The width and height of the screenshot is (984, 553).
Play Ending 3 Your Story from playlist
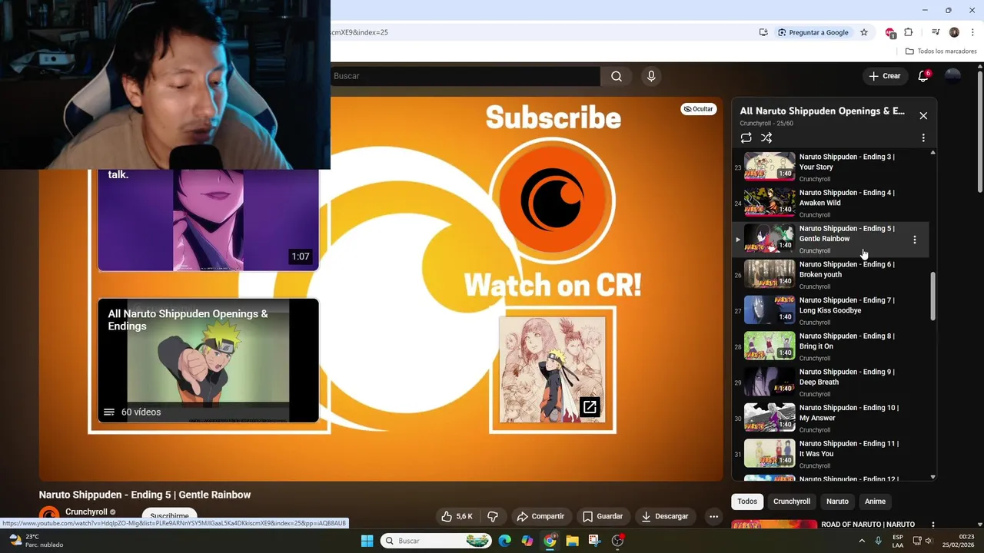tap(830, 167)
